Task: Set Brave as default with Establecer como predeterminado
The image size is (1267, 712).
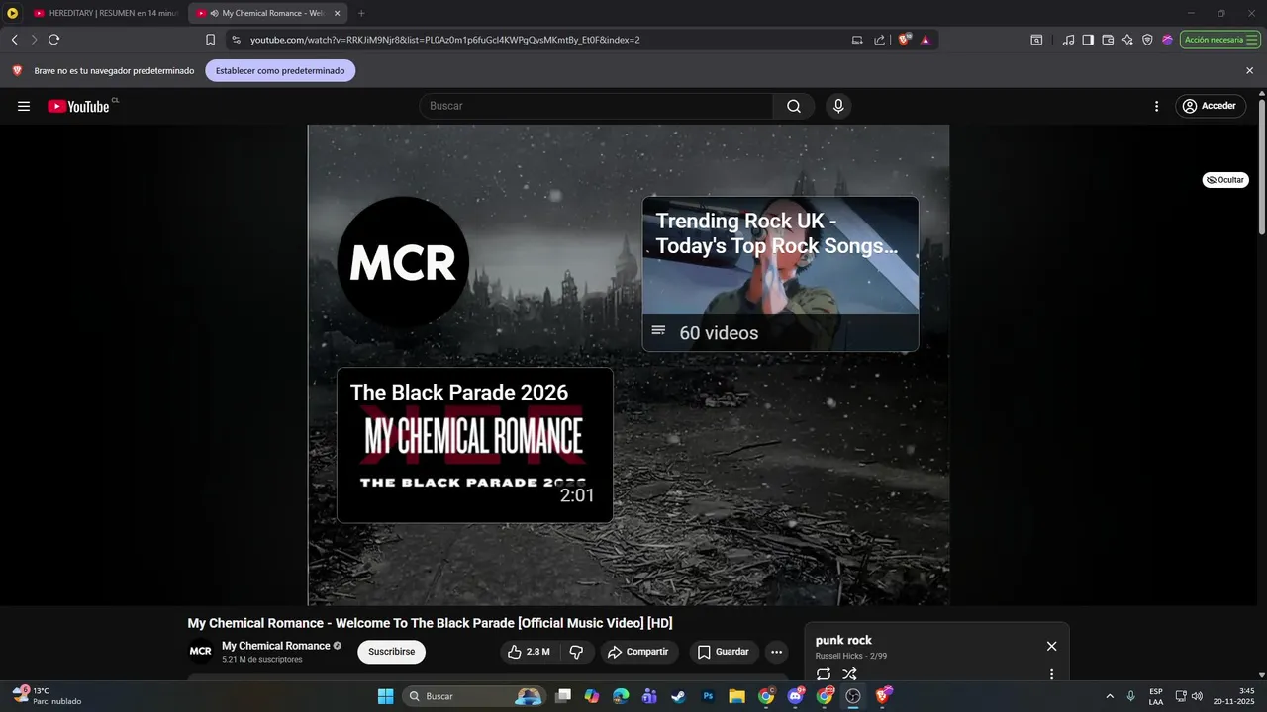Action: click(280, 71)
